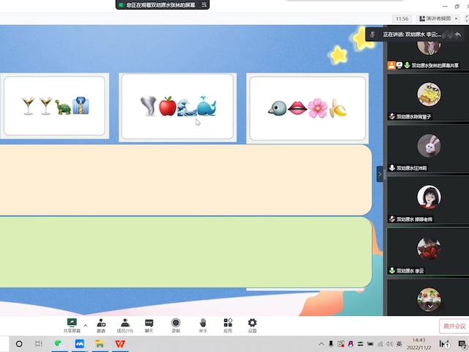Open the 聊天 chat panel
This screenshot has height=352, width=469.
(x=149, y=326)
